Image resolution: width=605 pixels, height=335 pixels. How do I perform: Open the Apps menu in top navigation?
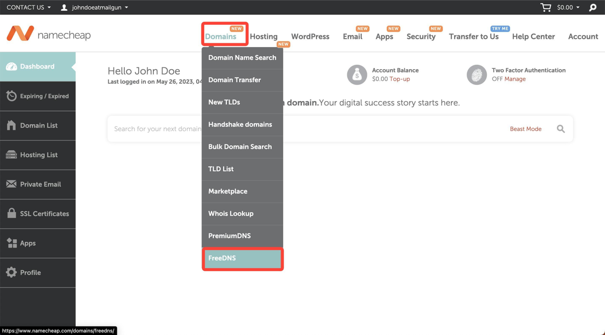(384, 36)
